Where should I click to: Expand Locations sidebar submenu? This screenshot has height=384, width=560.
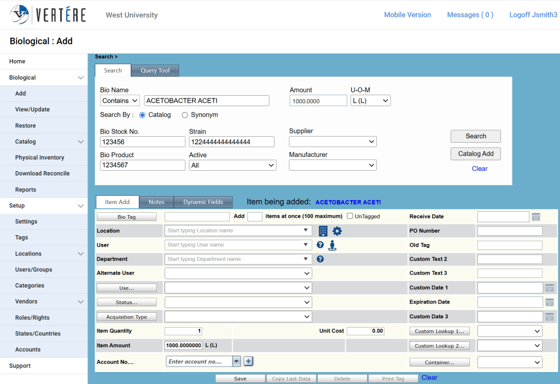click(x=81, y=254)
